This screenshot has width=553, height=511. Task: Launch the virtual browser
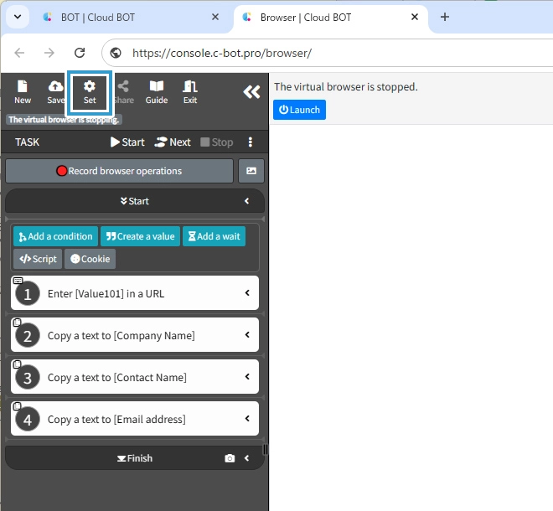coord(299,110)
